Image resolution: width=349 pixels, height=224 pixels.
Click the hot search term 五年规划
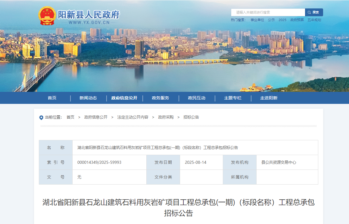pyautogui.click(x=314, y=20)
